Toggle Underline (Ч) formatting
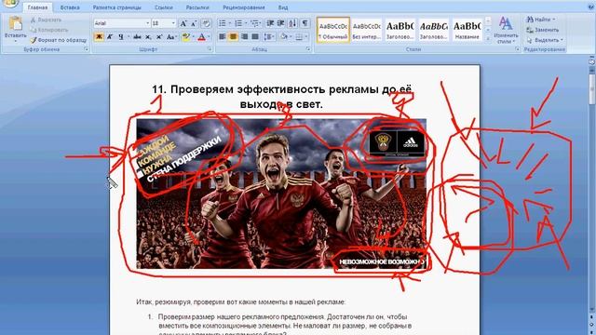 point(120,37)
